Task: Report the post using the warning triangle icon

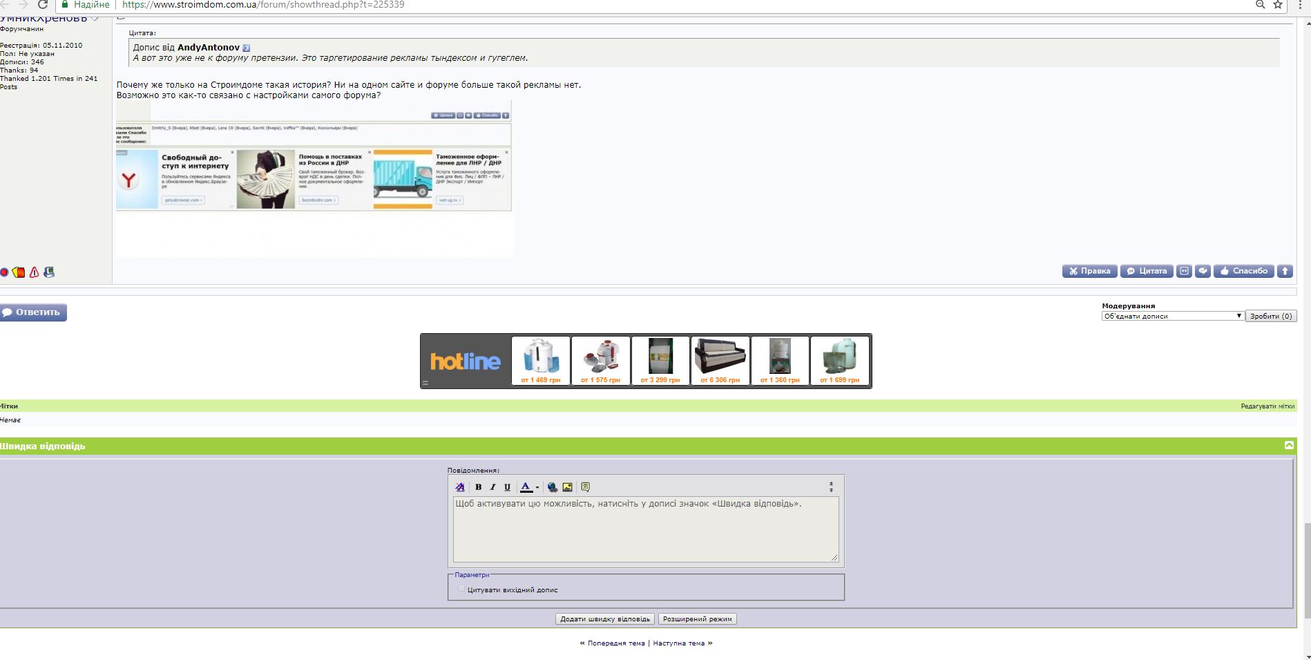Action: click(x=34, y=272)
